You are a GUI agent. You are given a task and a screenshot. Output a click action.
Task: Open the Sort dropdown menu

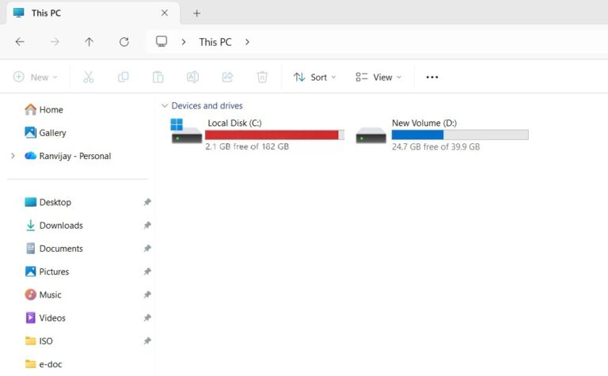314,77
